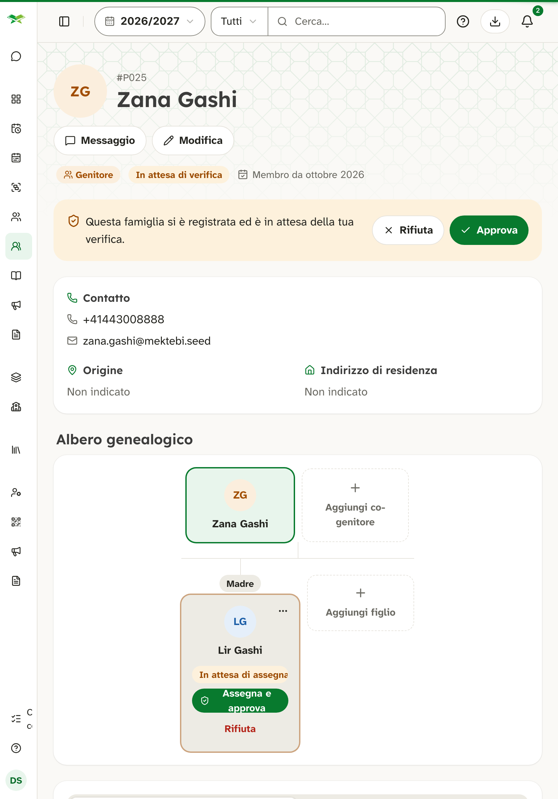The image size is (558, 799).
Task: Reject family with banner Rifiuta button
Action: [408, 230]
